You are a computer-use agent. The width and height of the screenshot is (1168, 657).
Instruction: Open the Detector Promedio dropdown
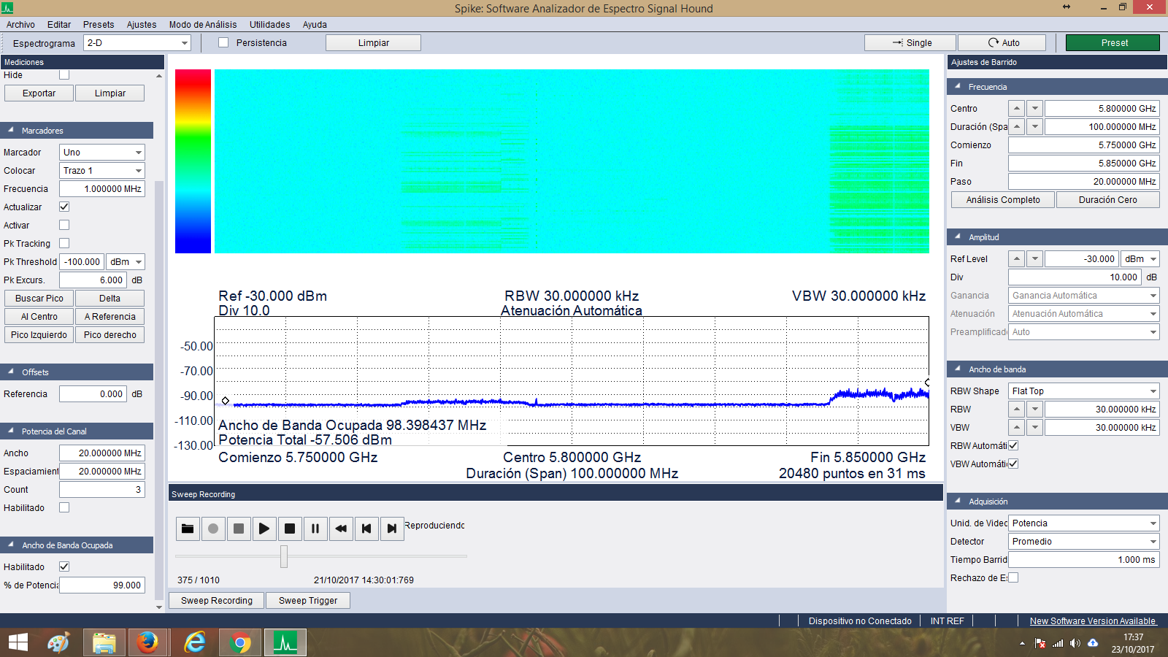[1084, 542]
